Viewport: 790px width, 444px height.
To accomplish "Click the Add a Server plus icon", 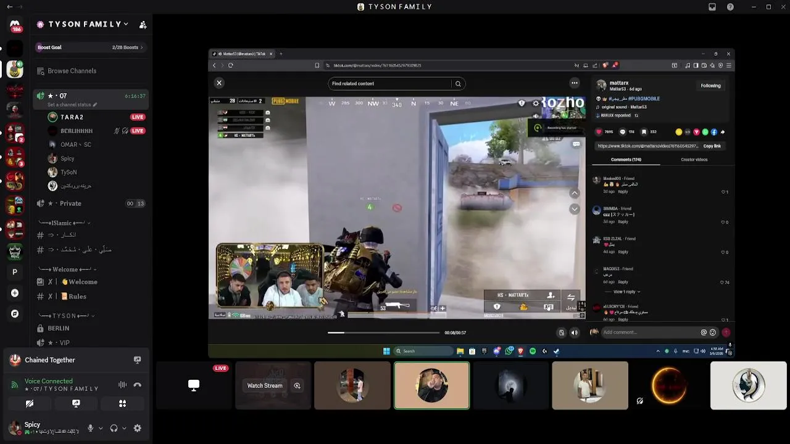I will tap(15, 293).
